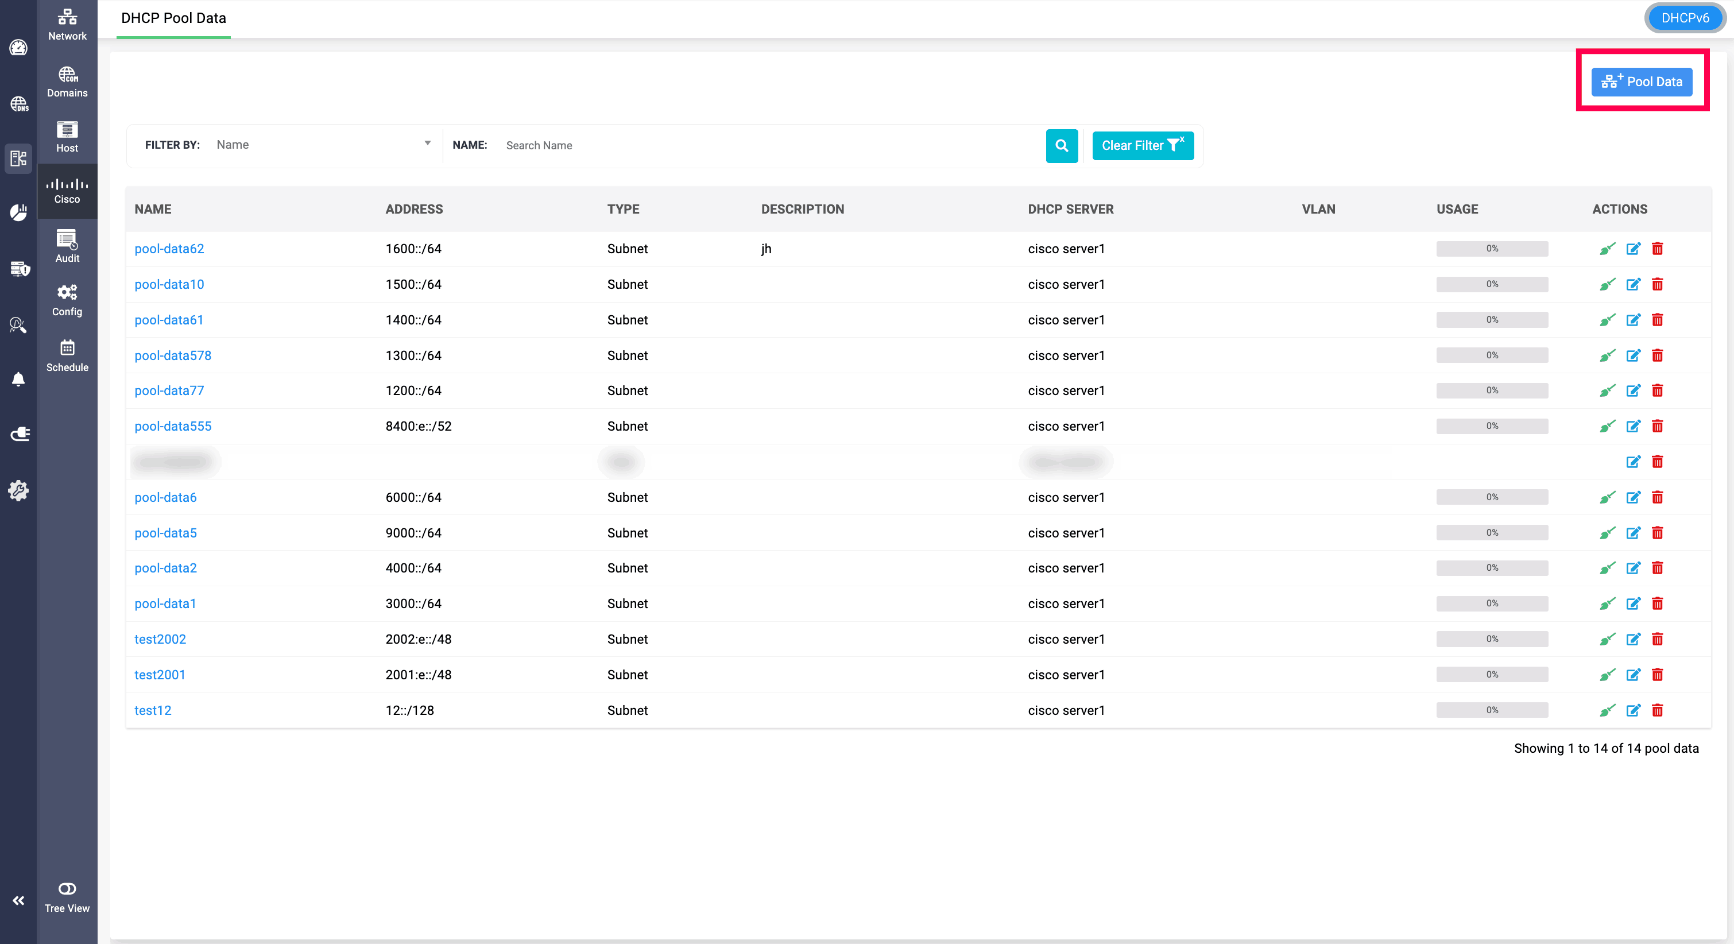Image resolution: width=1734 pixels, height=944 pixels.
Task: Open the bell notifications icon
Action: [18, 379]
